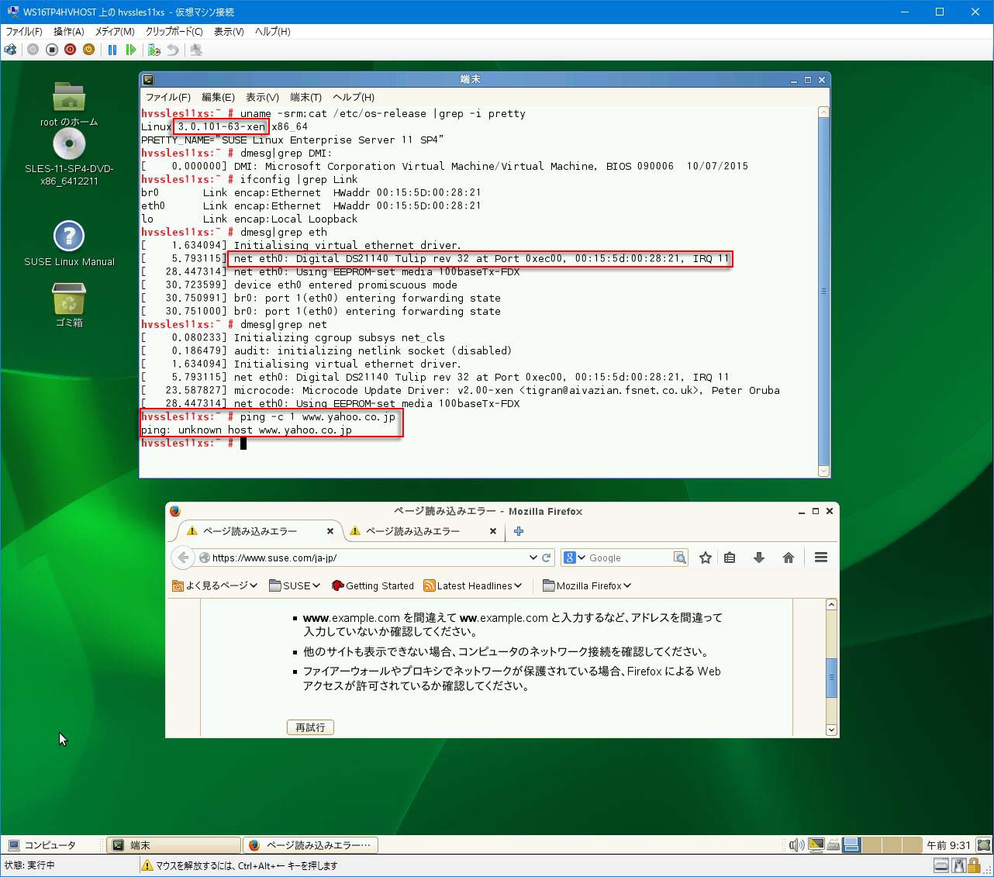Click the keyboard tray icon
994x877 pixels.
(833, 845)
